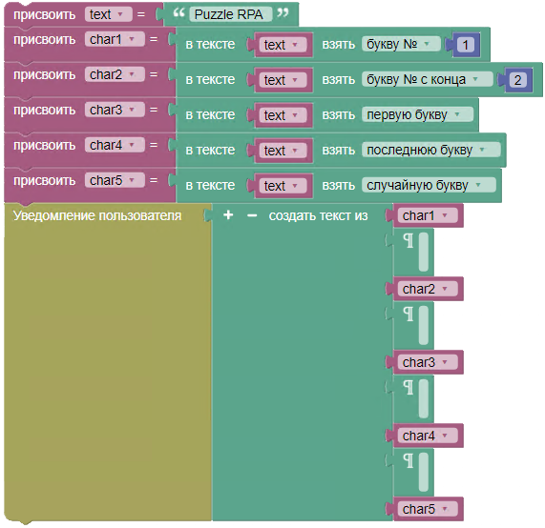Click the opening quote mark of Puzzle RPA string
The image size is (545, 528).
178,13
